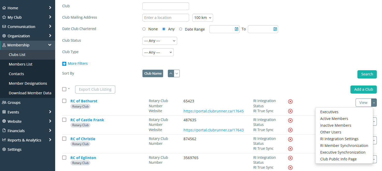Click the Club Name sort button
Screen dimensions: 382x171
pyautogui.click(x=153, y=74)
